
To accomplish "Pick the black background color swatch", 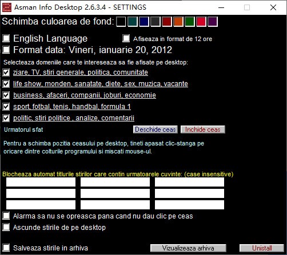I will (x=121, y=22).
